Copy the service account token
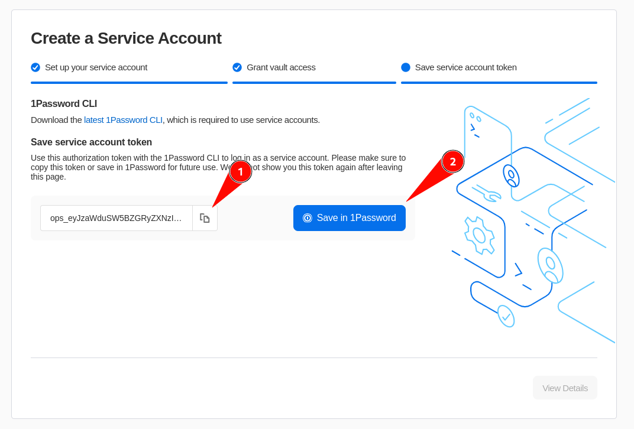 (x=205, y=218)
